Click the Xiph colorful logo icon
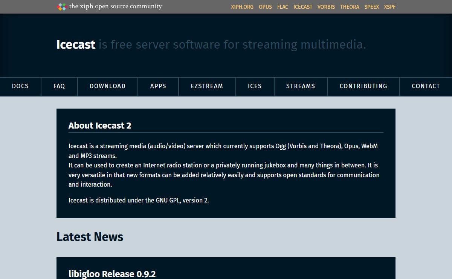452x279 pixels. pos(61,7)
